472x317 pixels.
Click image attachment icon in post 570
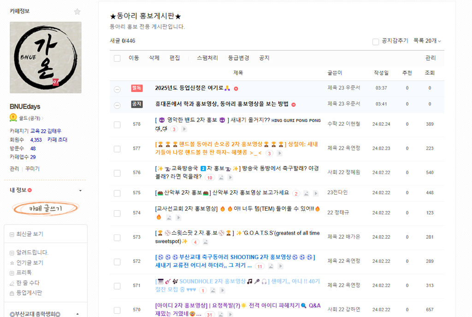coord(221,314)
